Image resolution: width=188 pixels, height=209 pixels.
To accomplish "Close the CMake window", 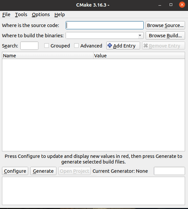I will pos(182,5).
